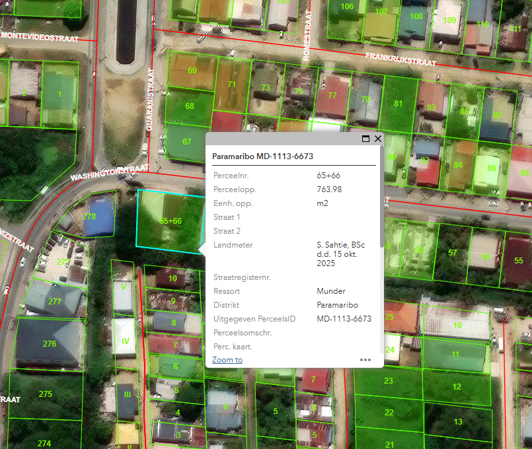The width and height of the screenshot is (532, 449).
Task: Click parcel 276 on the map
Action: (50, 344)
